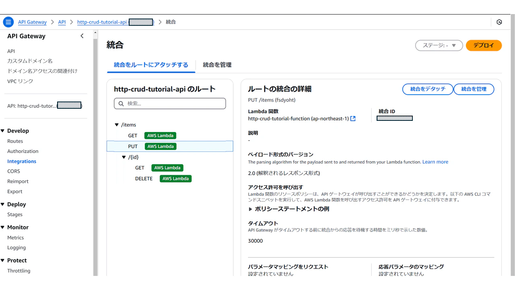Open カスタムドメイン名 in sidebar
This screenshot has height=290, width=515.
[30, 61]
